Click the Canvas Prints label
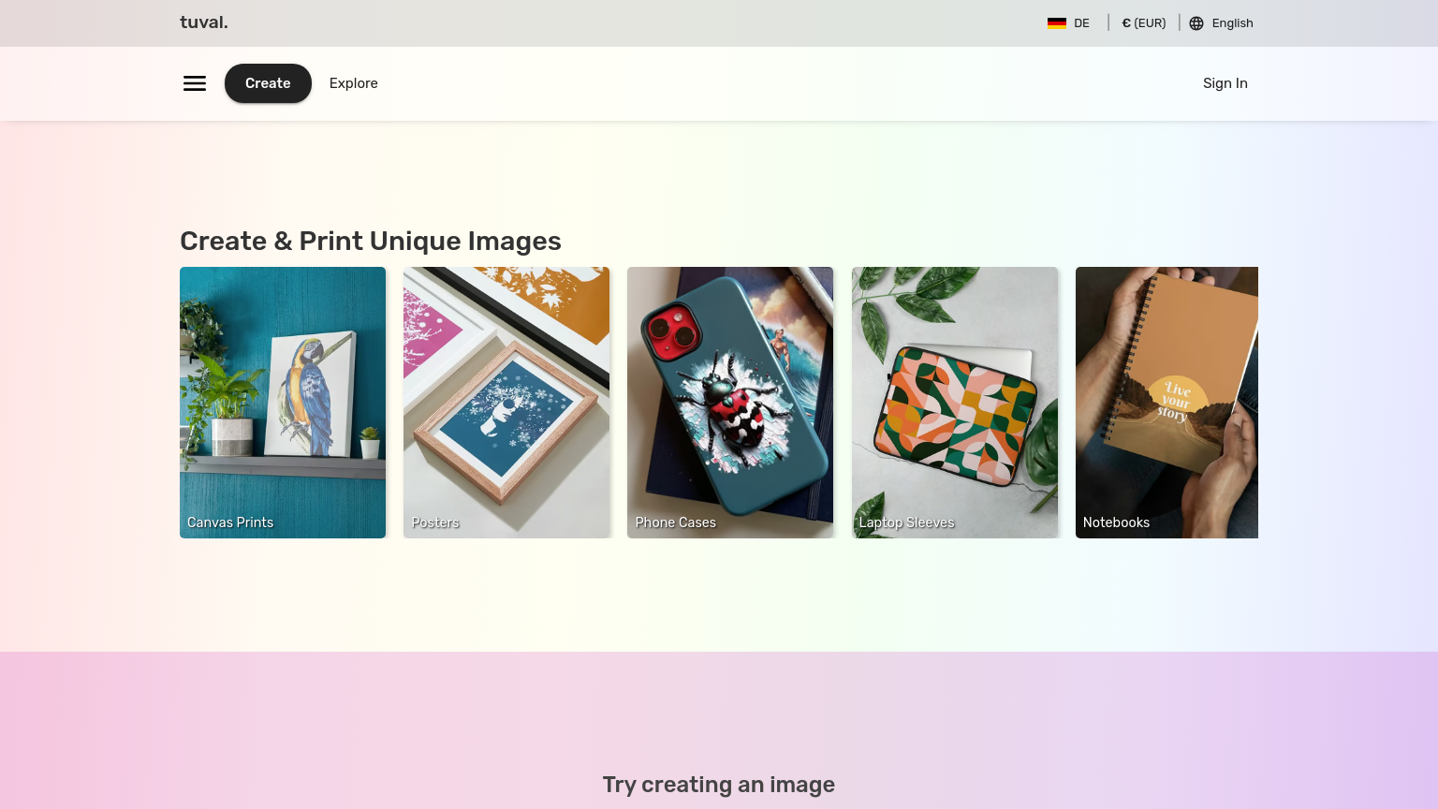The image size is (1438, 809). (230, 522)
